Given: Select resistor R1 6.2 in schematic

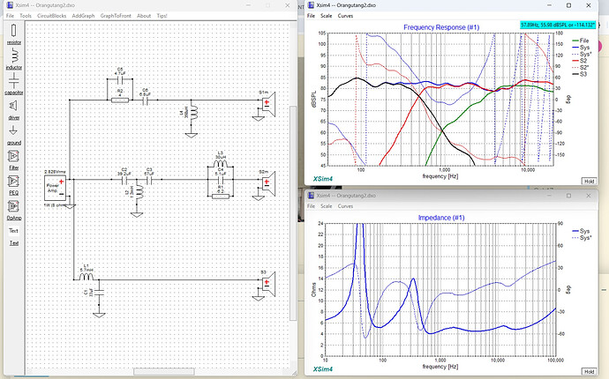Looking at the screenshot, I should tap(221, 196).
